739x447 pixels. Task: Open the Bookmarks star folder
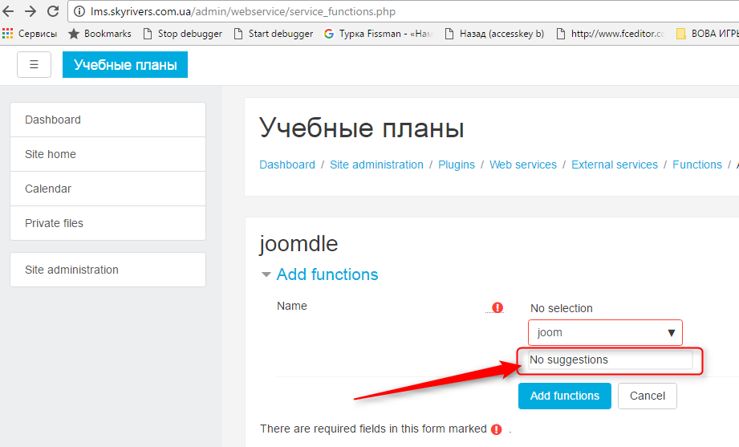pyautogui.click(x=98, y=34)
